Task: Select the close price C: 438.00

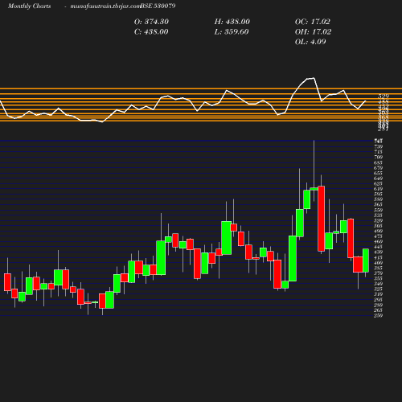Action: 151,31
